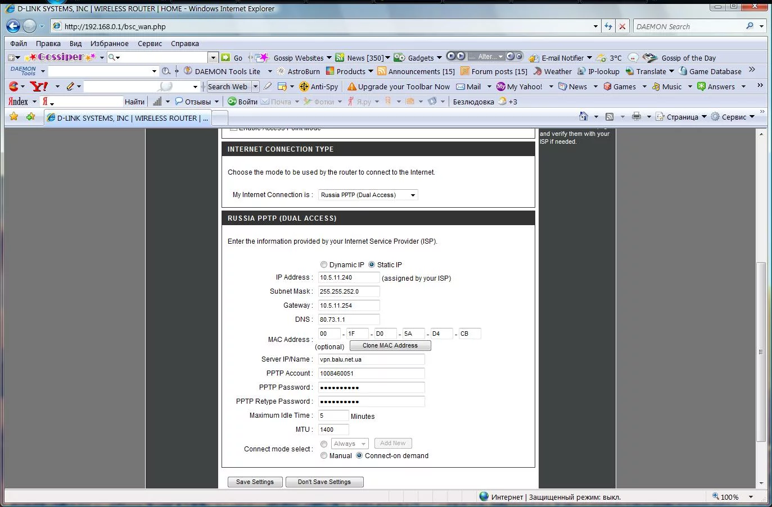Expand the Search Web dropdown arrow
The width and height of the screenshot is (772, 507).
[x=255, y=86]
